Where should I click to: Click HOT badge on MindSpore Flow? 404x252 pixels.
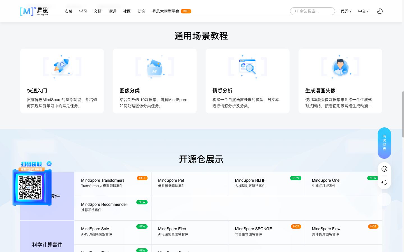(373, 227)
